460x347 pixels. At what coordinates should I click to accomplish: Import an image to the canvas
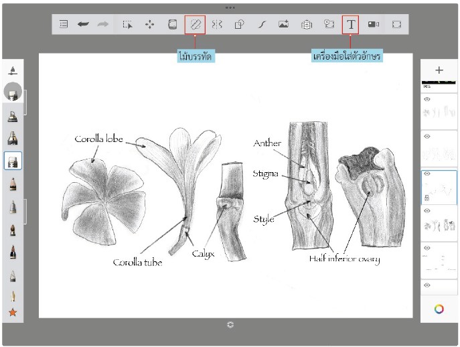pyautogui.click(x=284, y=24)
